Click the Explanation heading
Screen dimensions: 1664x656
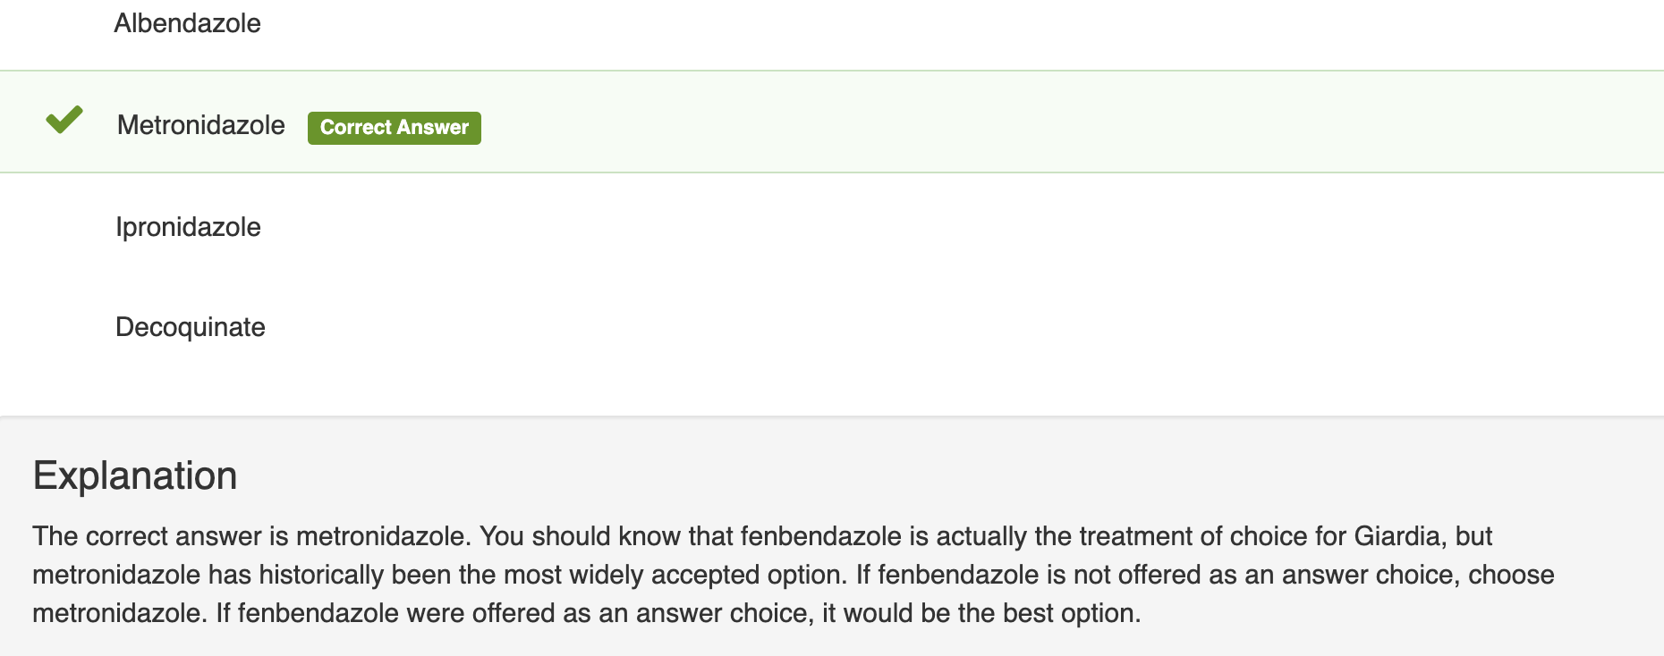(135, 475)
